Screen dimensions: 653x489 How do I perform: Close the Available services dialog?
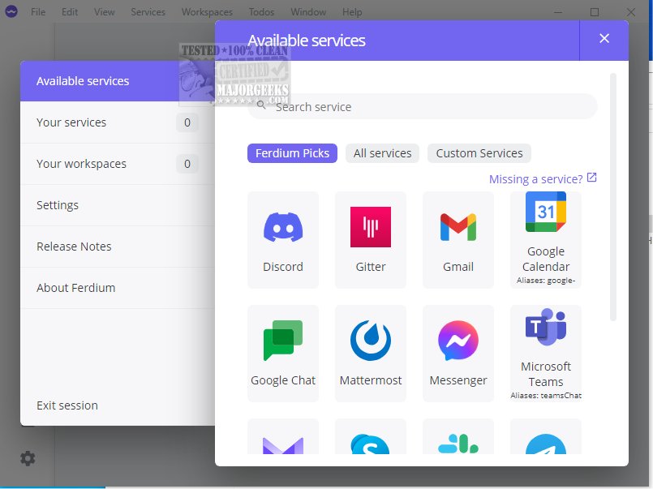click(604, 39)
